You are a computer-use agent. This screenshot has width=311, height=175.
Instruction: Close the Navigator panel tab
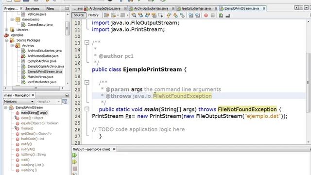click(33, 95)
